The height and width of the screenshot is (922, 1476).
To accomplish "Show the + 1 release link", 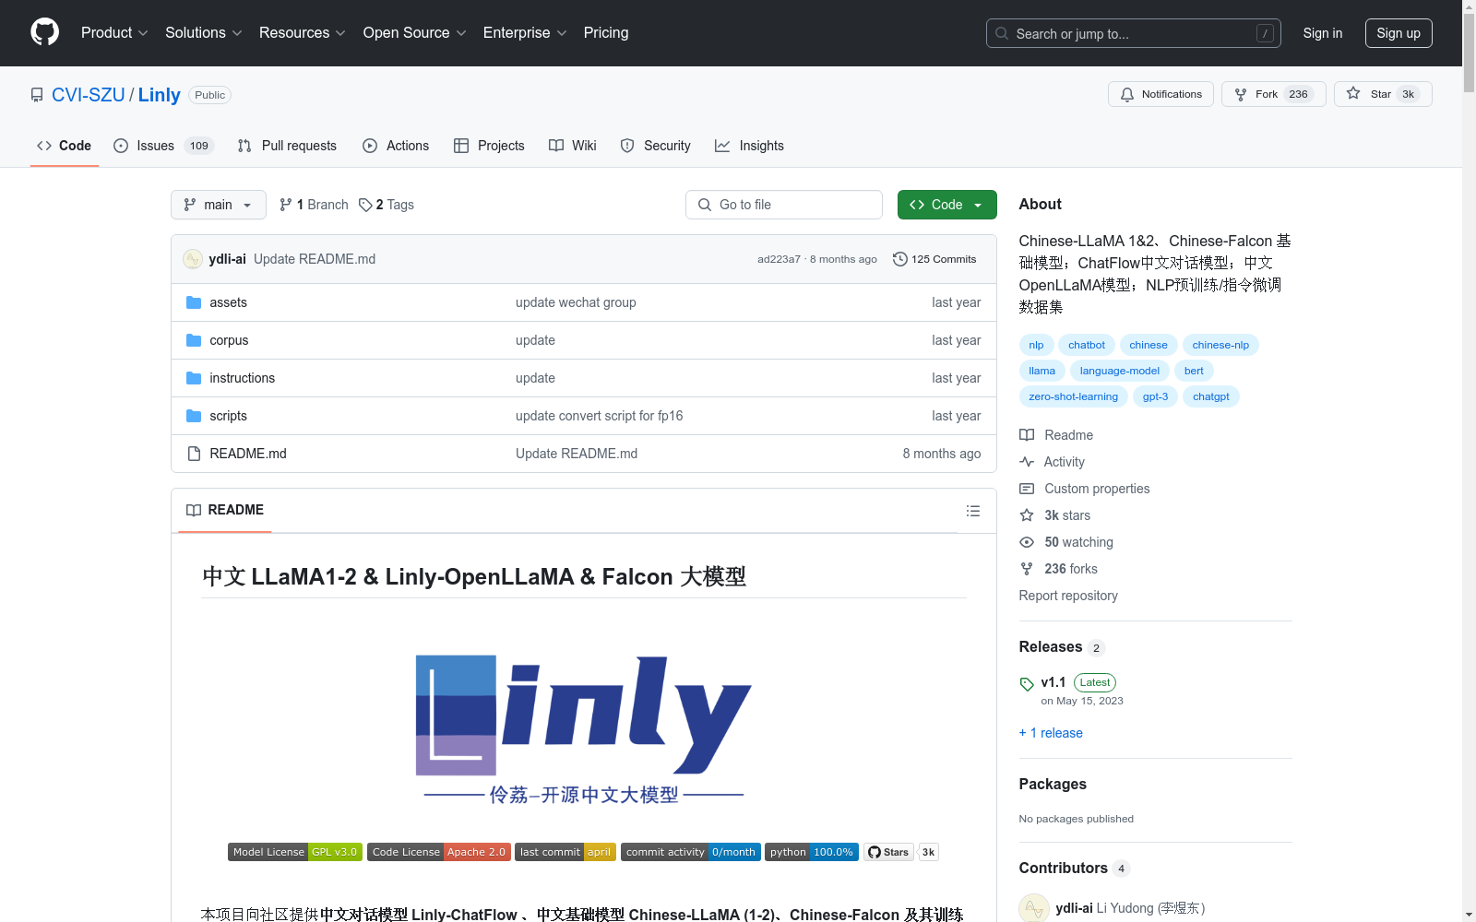I will click(x=1051, y=733).
